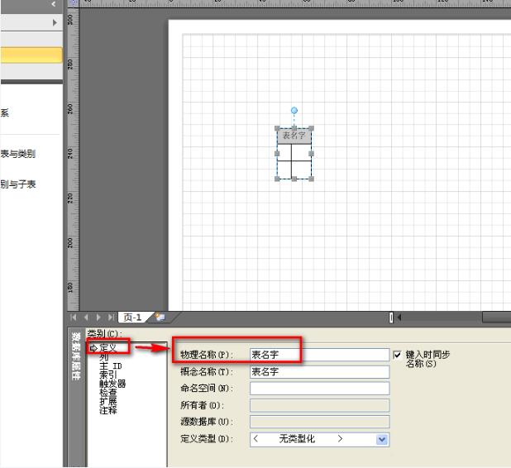Image resolution: width=511 pixels, height=468 pixels.
Task: Expand the shapes menu right arrow
Action: coord(55,22)
